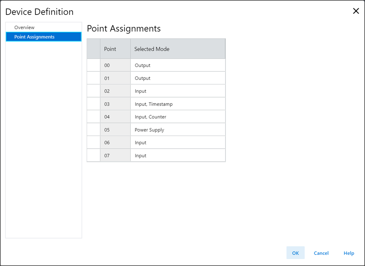Click point number 03 cell
This screenshot has height=266, width=365.
point(115,104)
